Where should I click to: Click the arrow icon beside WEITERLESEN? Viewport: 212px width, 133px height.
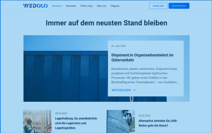[134, 90]
